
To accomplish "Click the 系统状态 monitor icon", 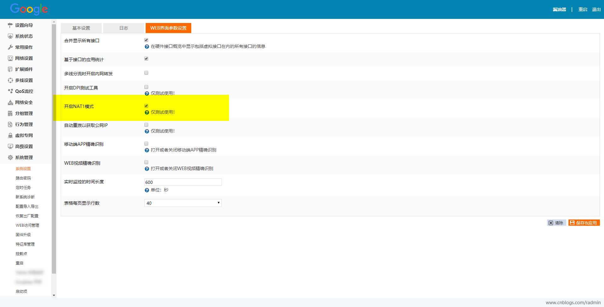I will coord(10,36).
